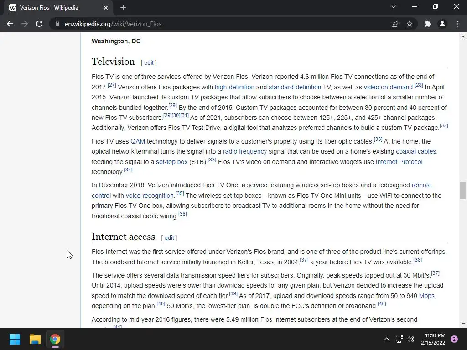Edit the Internet access section

[x=169, y=237]
